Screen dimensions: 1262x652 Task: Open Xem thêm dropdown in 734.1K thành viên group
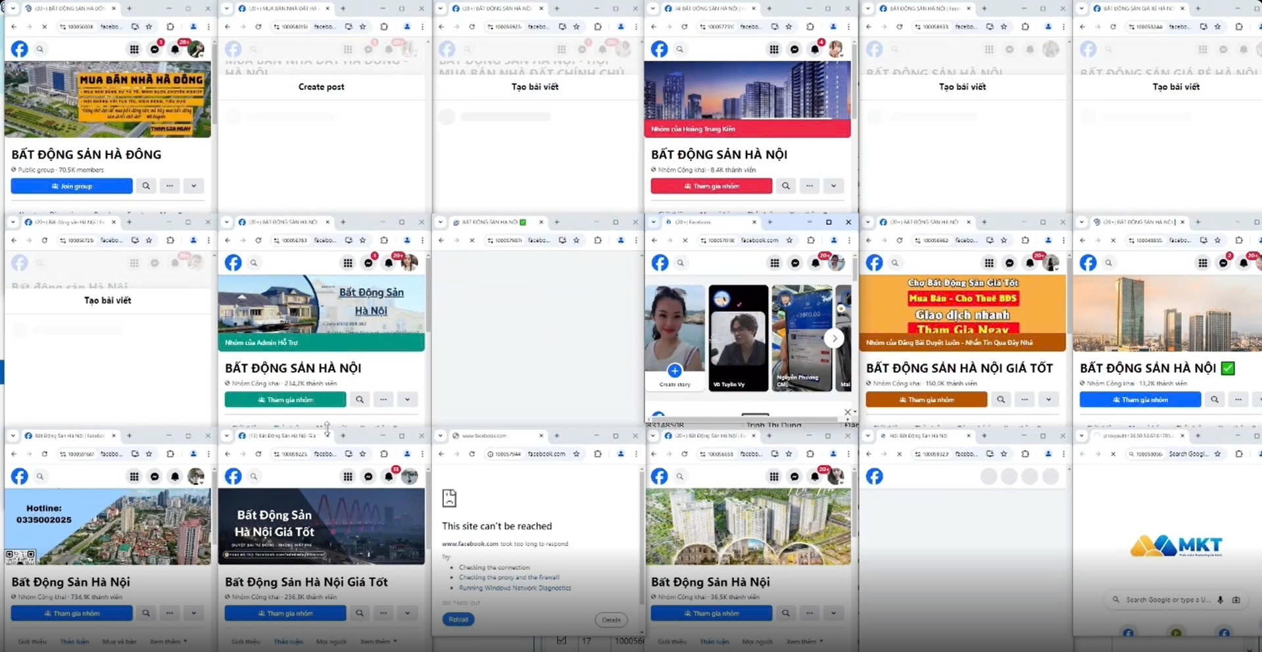(168, 641)
